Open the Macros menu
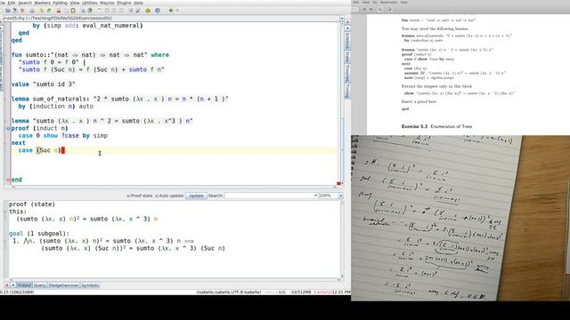The image size is (570, 320). [107, 3]
